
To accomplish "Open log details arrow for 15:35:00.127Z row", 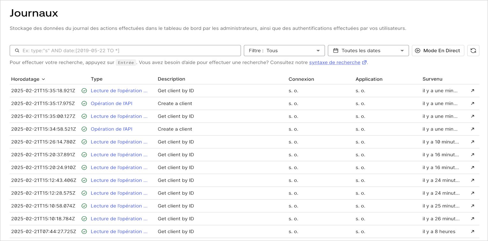I will (473, 116).
